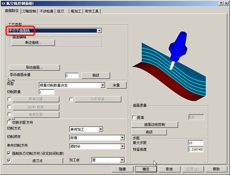Go to the 粗加工 tab
Image resolution: width=230 pixels, height=175 pixels.
(76, 11)
